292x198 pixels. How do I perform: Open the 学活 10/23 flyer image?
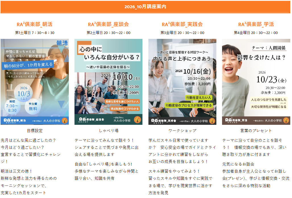coord(256,82)
